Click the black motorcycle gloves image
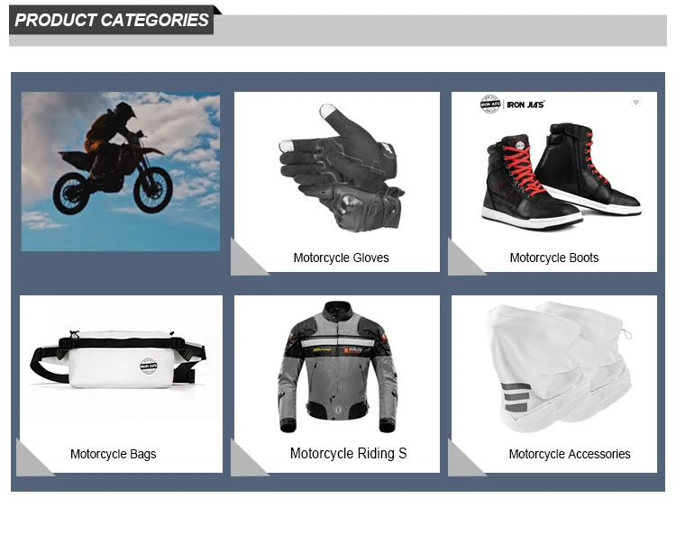This screenshot has height=534, width=676. pos(342,167)
